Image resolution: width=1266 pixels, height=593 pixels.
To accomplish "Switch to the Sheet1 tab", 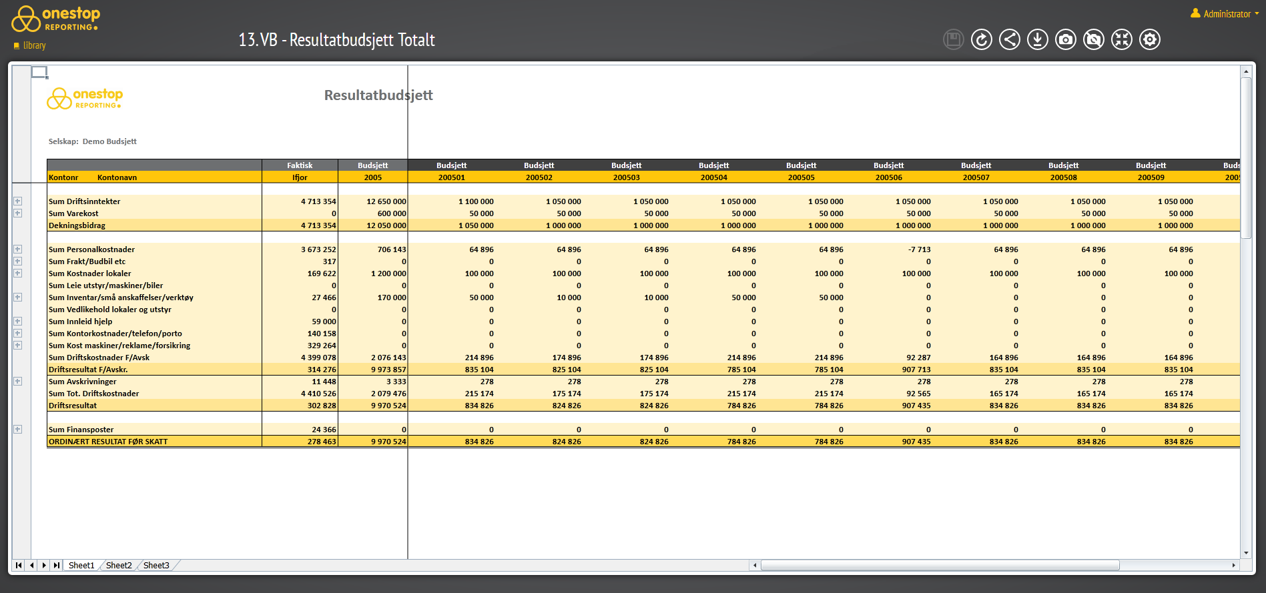I will tap(81, 565).
